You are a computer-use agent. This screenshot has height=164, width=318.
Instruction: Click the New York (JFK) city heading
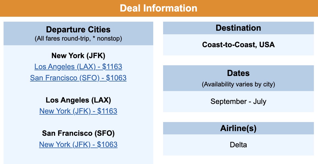(x=78, y=55)
